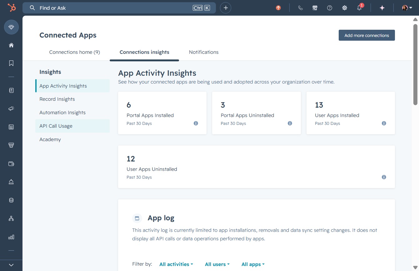Open the Content image icon in sidebar
This screenshot has width=419, height=271.
click(x=11, y=127)
